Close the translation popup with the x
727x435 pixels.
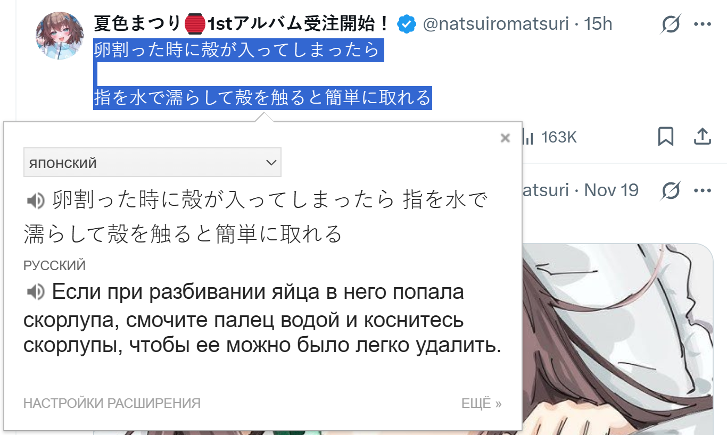506,138
